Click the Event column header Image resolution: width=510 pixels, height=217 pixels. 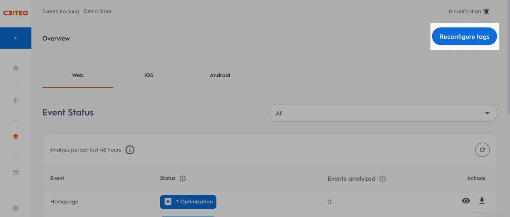57,178
